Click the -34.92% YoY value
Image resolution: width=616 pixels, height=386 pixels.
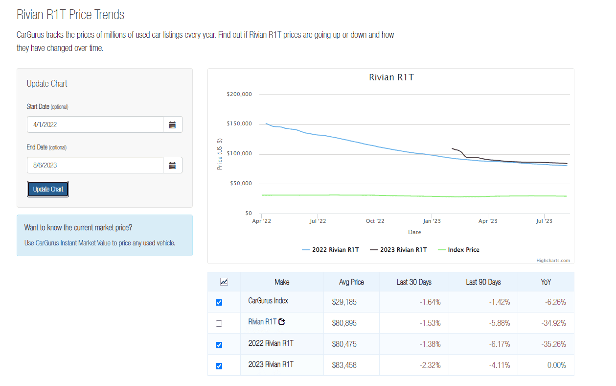(554, 323)
